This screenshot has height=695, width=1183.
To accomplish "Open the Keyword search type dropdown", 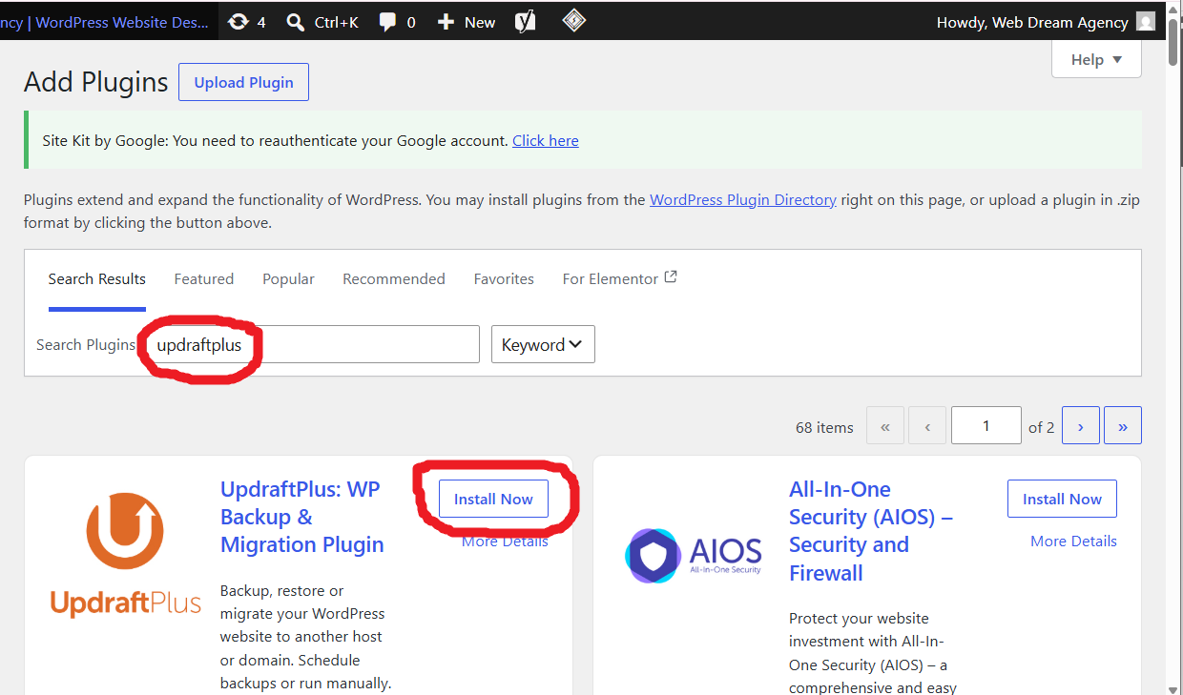I will (543, 344).
